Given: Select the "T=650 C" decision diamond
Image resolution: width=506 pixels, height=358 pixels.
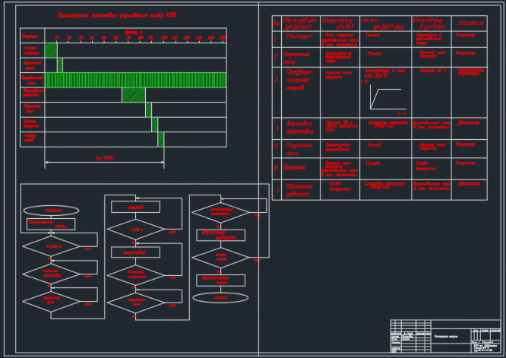Looking at the screenshot, I should tap(51, 246).
